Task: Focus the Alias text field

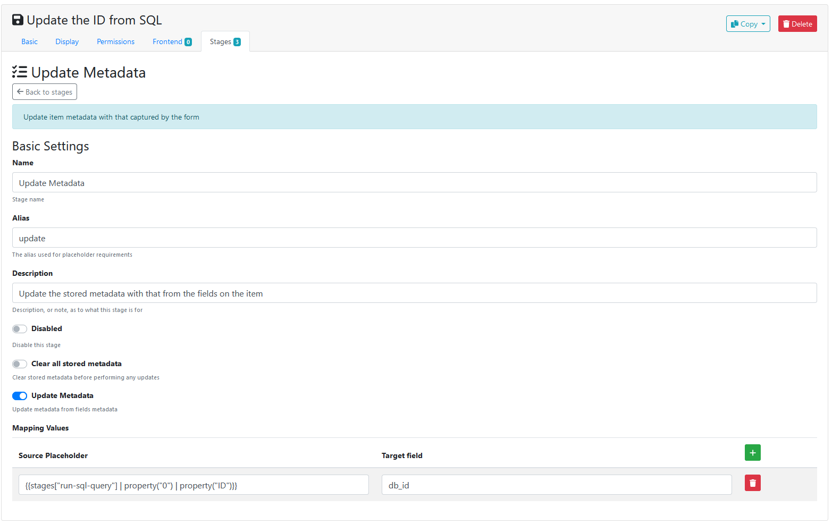Action: tap(414, 238)
